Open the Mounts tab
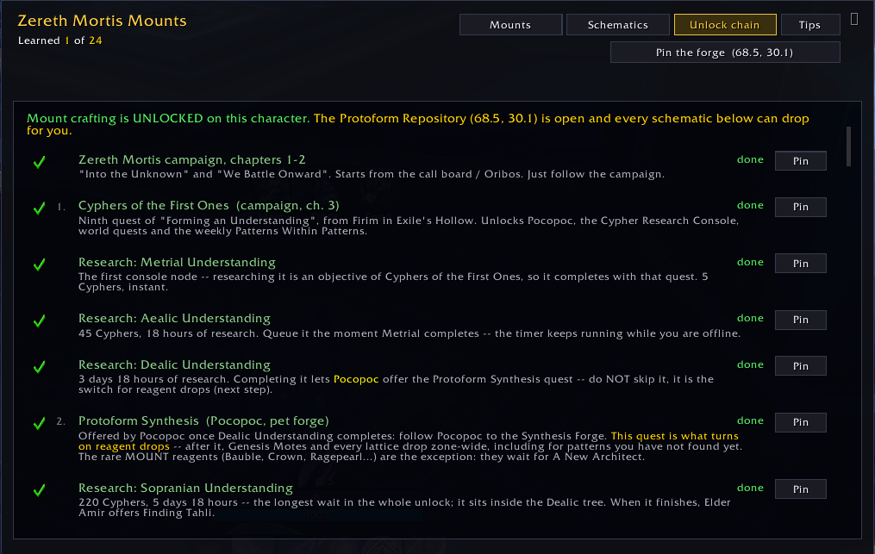The height and width of the screenshot is (554, 875). (510, 24)
